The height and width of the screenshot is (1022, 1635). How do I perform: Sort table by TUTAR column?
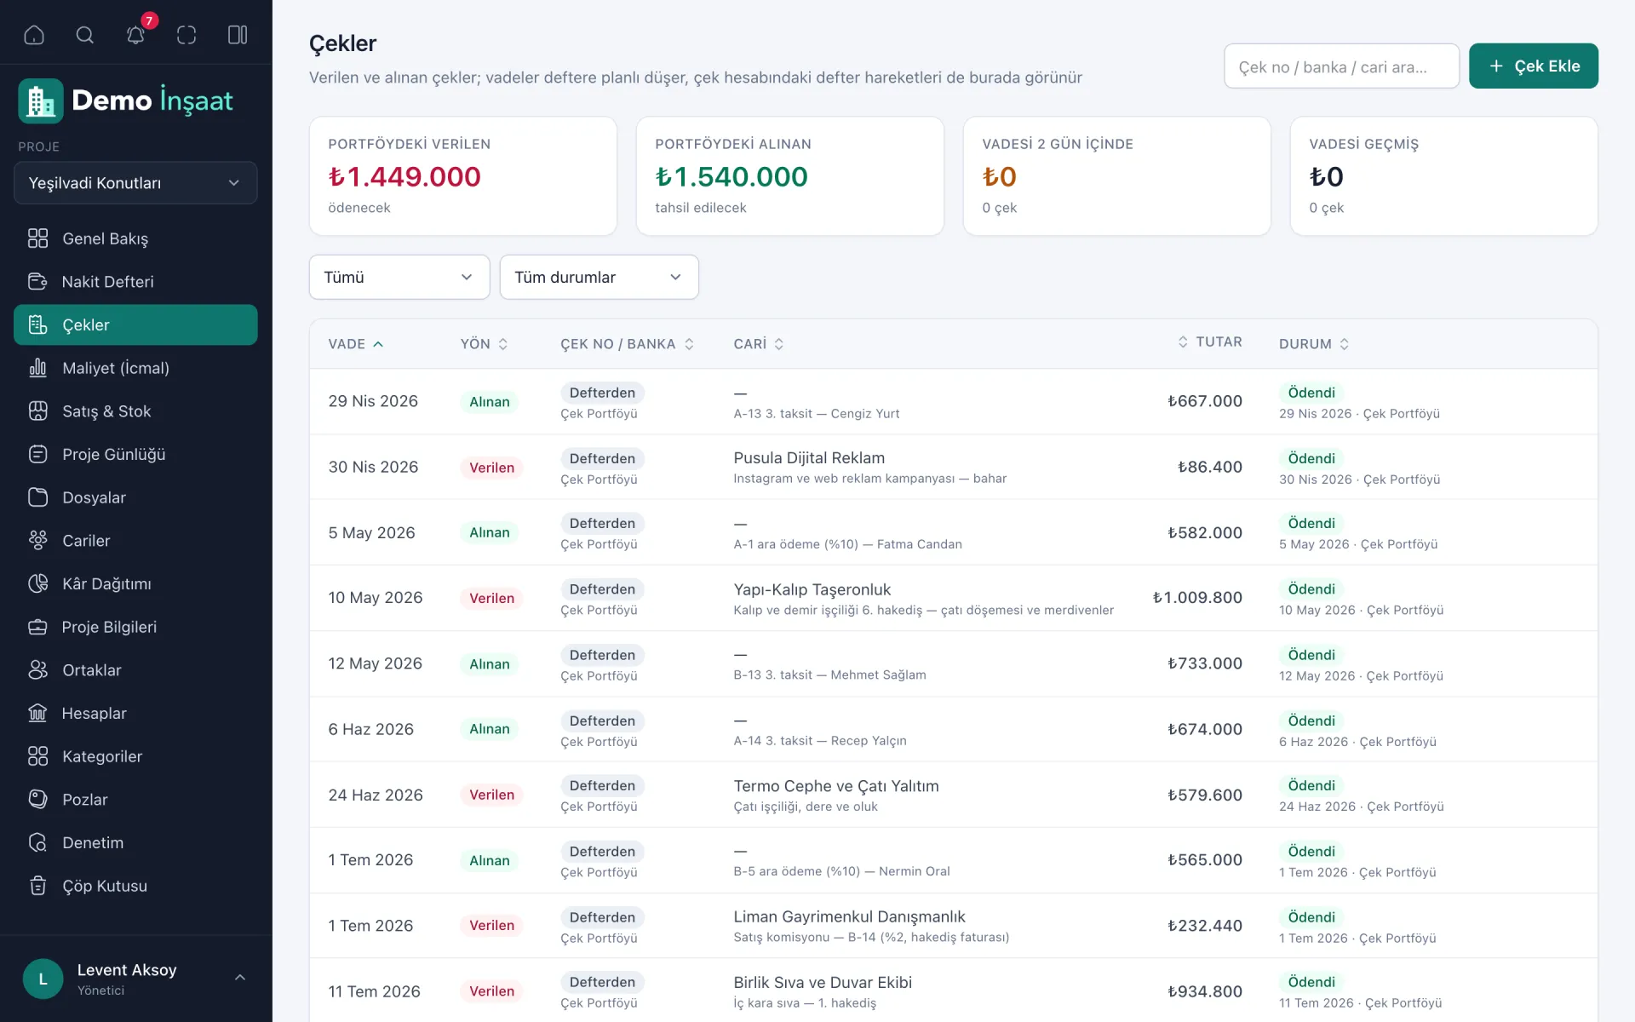tap(1210, 342)
